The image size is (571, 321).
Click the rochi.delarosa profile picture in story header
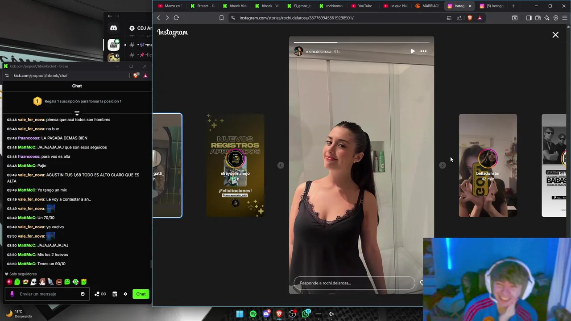click(x=298, y=51)
